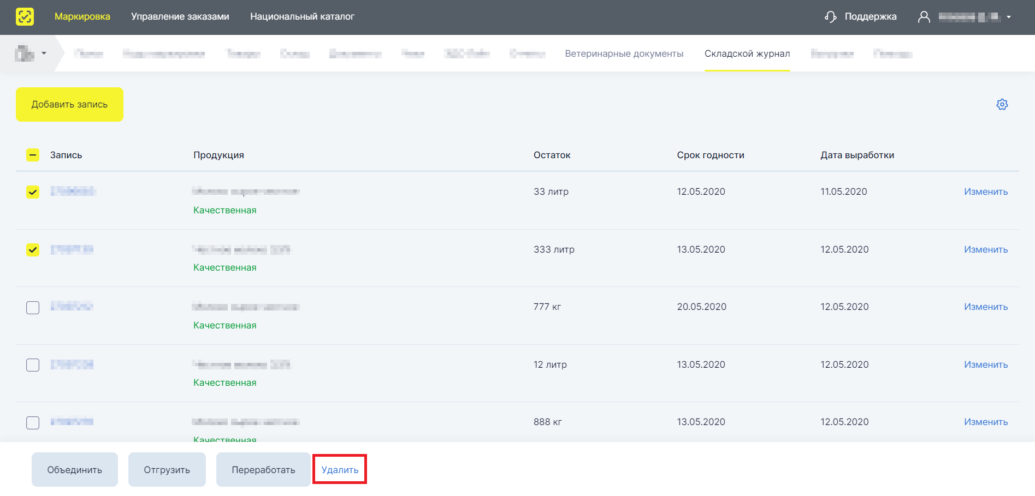Click the yellow logo icon in header

click(x=25, y=16)
